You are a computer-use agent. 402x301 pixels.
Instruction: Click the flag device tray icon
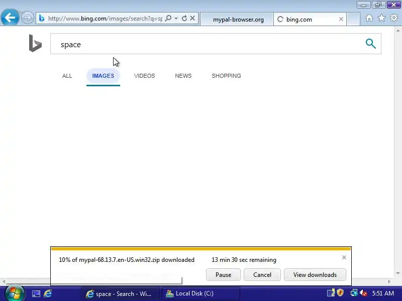pyautogui.click(x=331, y=292)
